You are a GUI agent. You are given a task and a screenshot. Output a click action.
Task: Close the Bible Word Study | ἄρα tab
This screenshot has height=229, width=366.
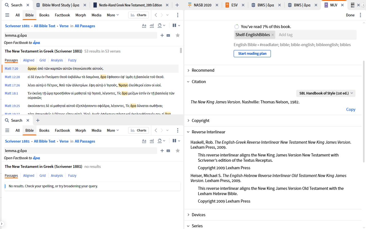[x=85, y=5]
